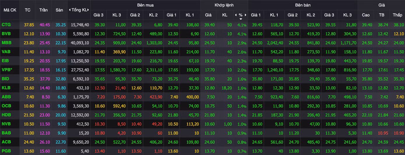Viewport: 405px width, 155px height.
Task: Click ABB buy volume 423,90
Action: (x=156, y=97)
